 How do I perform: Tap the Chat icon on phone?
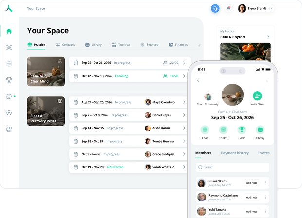205,130
